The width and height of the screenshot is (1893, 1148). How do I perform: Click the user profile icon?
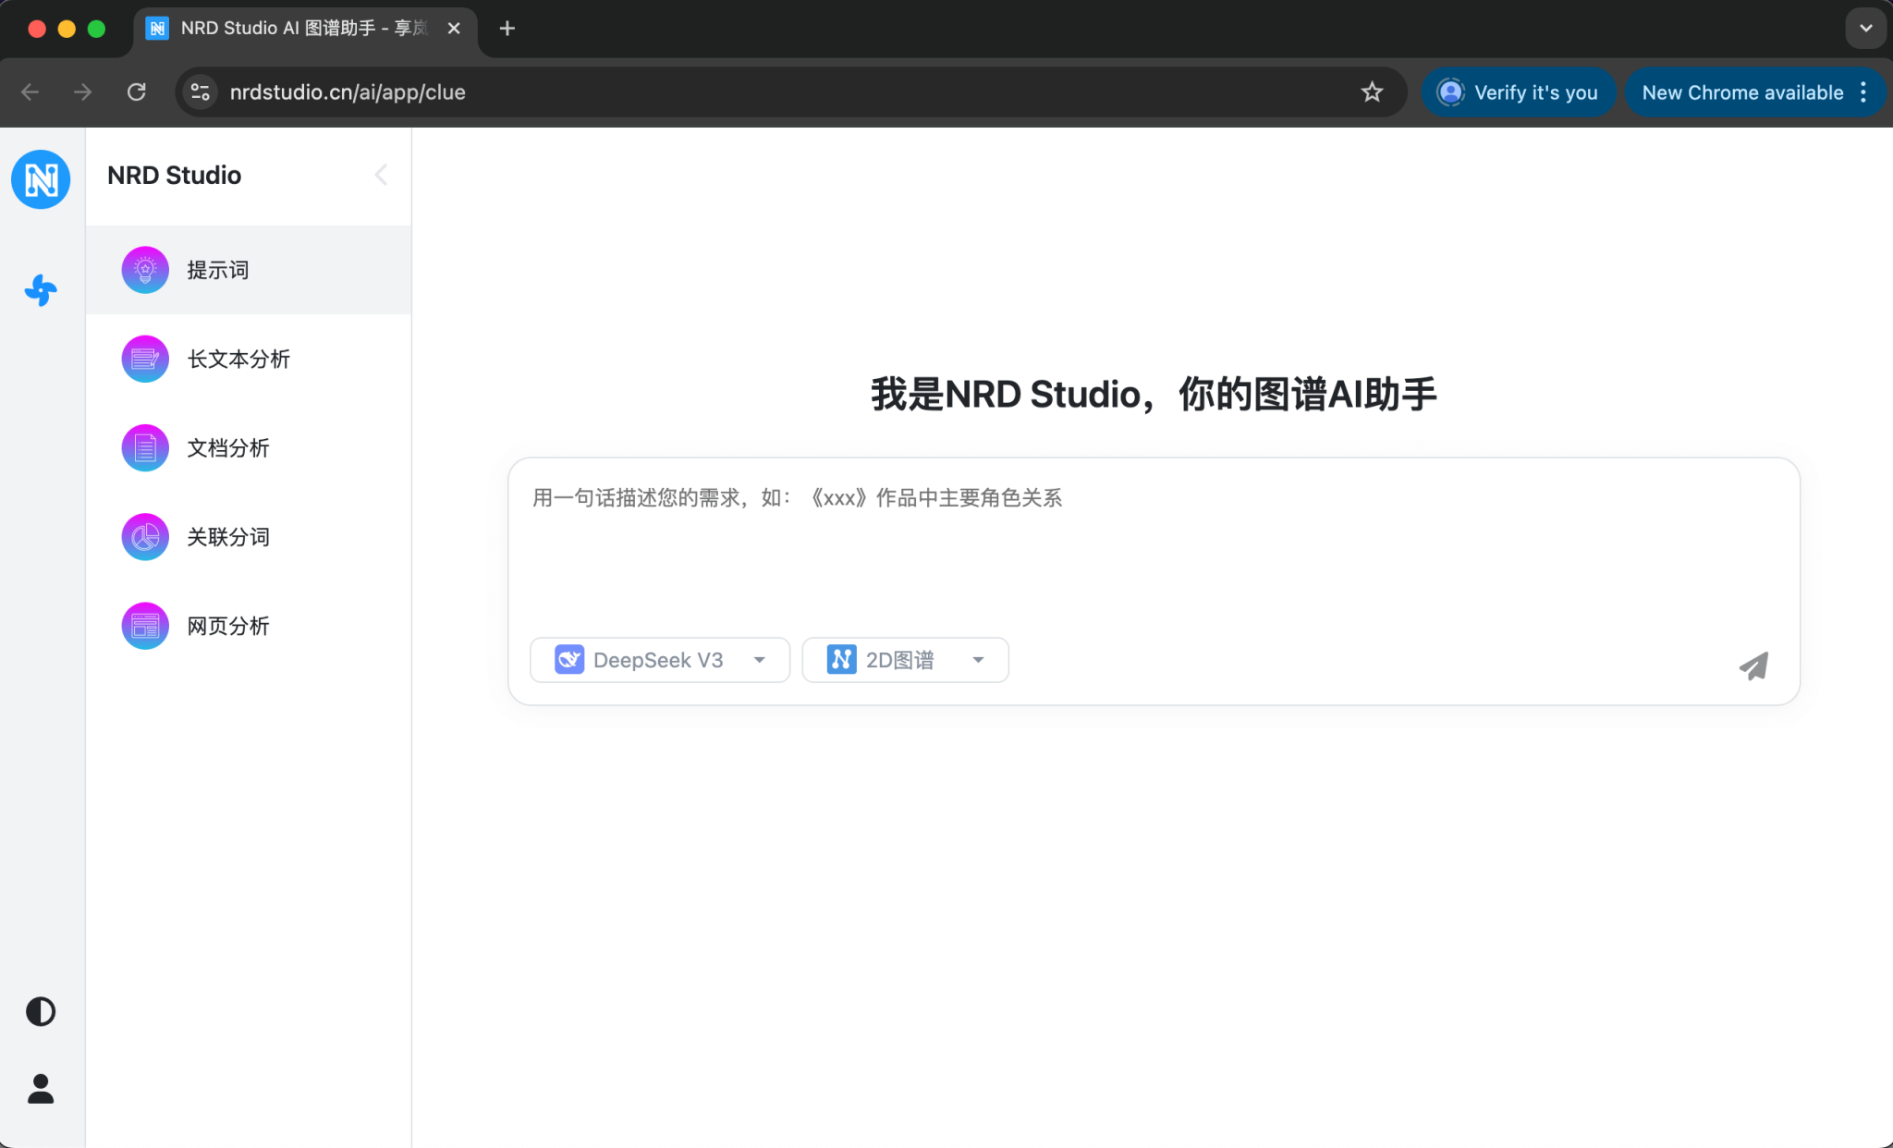pos(41,1089)
